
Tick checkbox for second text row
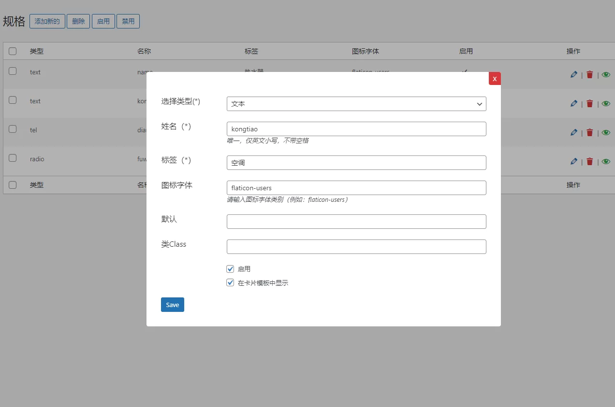tap(13, 100)
